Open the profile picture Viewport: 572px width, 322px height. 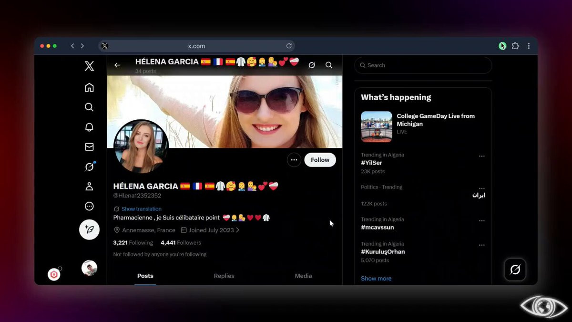[x=141, y=146]
